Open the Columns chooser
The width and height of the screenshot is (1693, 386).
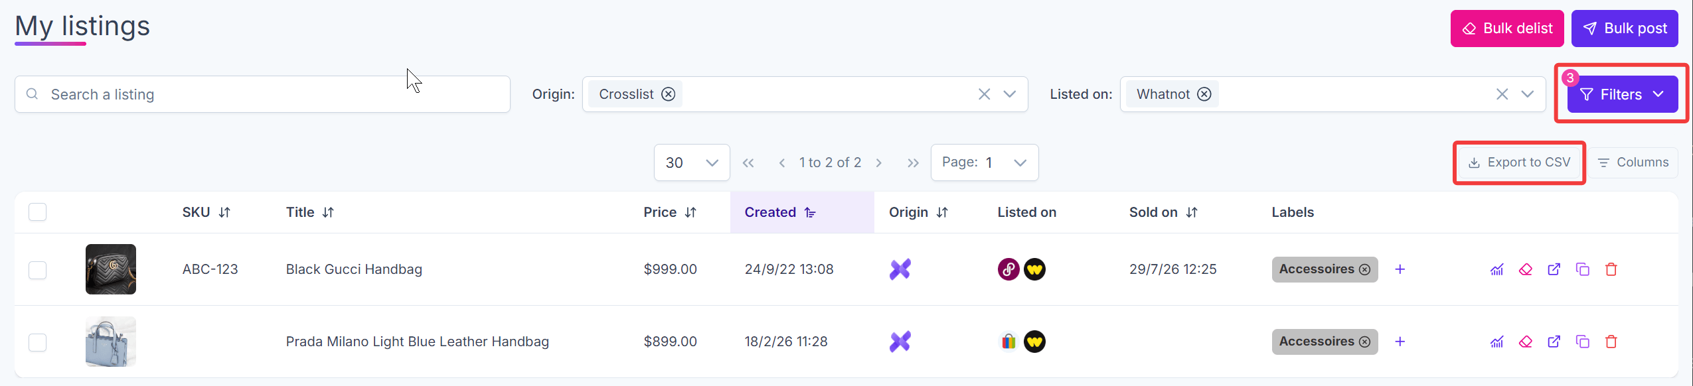(x=1633, y=162)
